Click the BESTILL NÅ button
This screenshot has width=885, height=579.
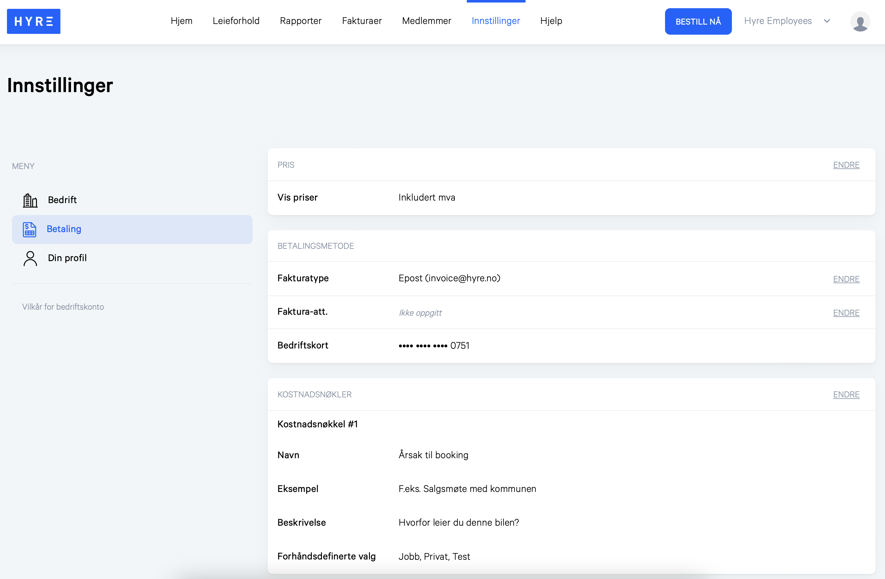tap(698, 21)
